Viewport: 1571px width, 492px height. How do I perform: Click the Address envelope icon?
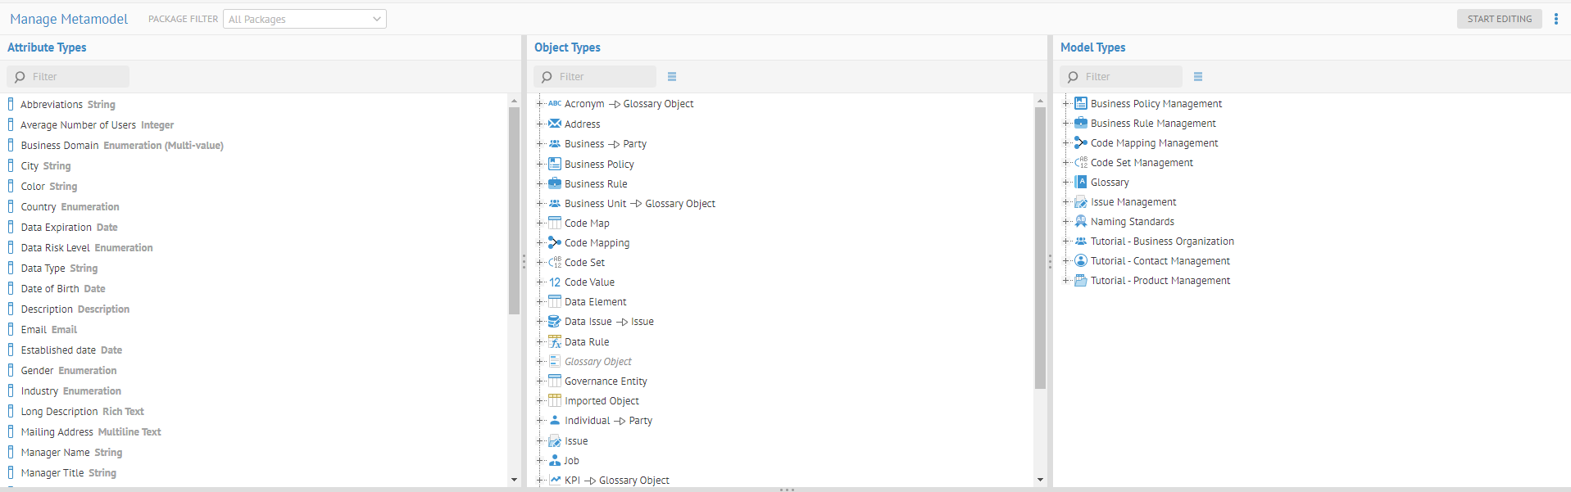(x=555, y=124)
